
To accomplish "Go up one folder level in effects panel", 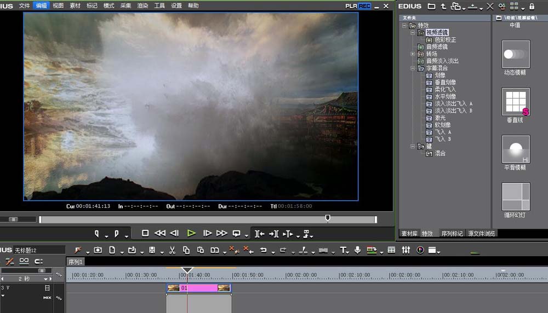I will pyautogui.click(x=443, y=6).
